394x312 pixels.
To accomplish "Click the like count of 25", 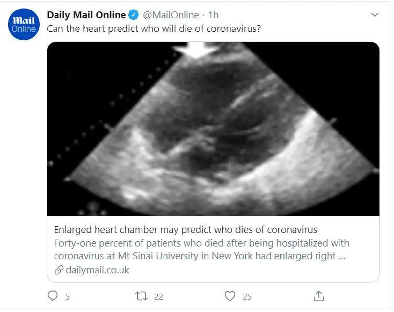I will click(247, 297).
